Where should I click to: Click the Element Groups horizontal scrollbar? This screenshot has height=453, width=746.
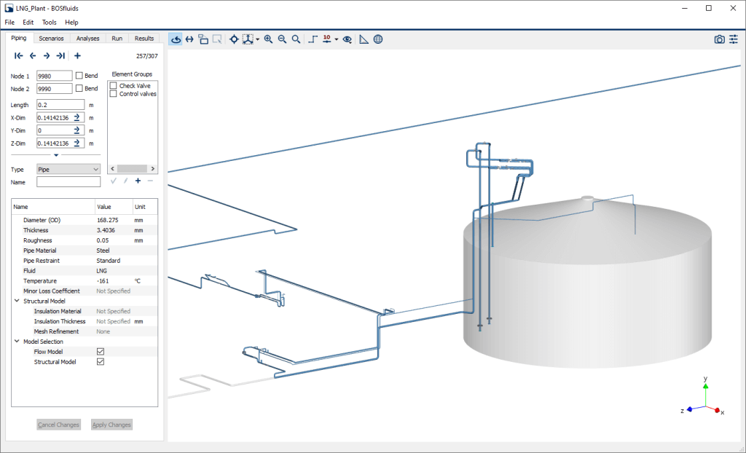pyautogui.click(x=132, y=168)
